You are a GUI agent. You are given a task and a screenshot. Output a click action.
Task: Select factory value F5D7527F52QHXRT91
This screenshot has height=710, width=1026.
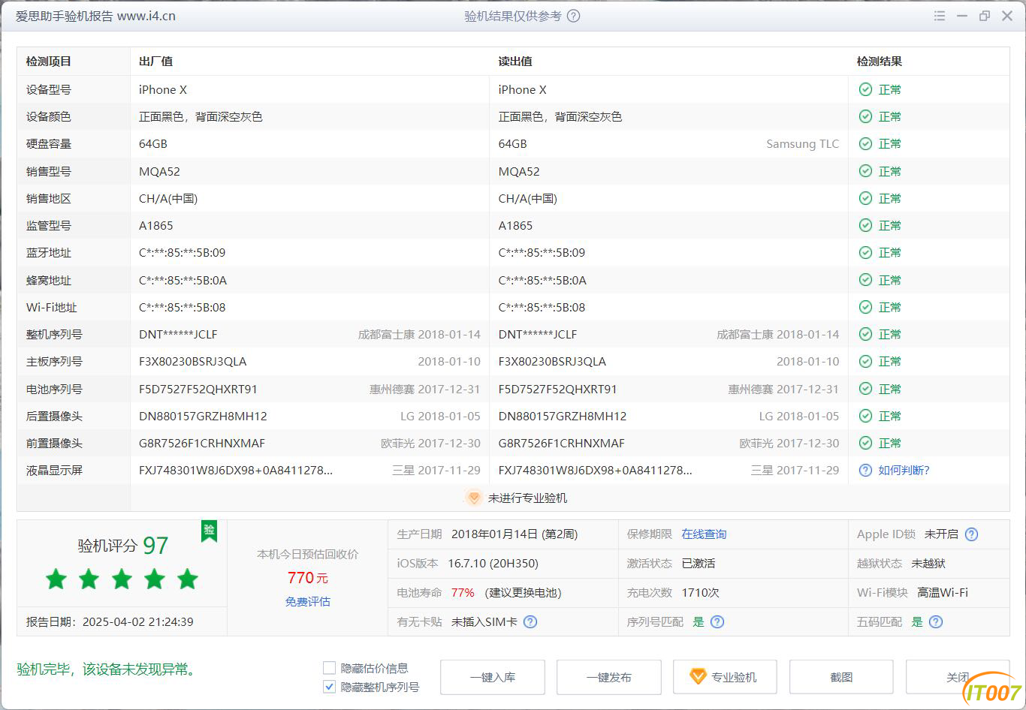pyautogui.click(x=198, y=390)
